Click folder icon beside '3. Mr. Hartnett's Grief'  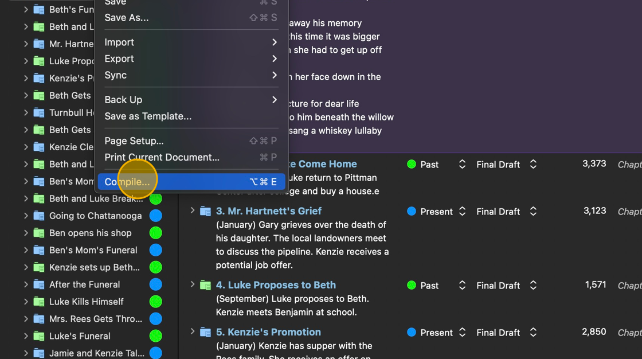[205, 211]
